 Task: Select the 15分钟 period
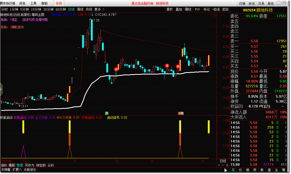pyautogui.click(x=36, y=9)
